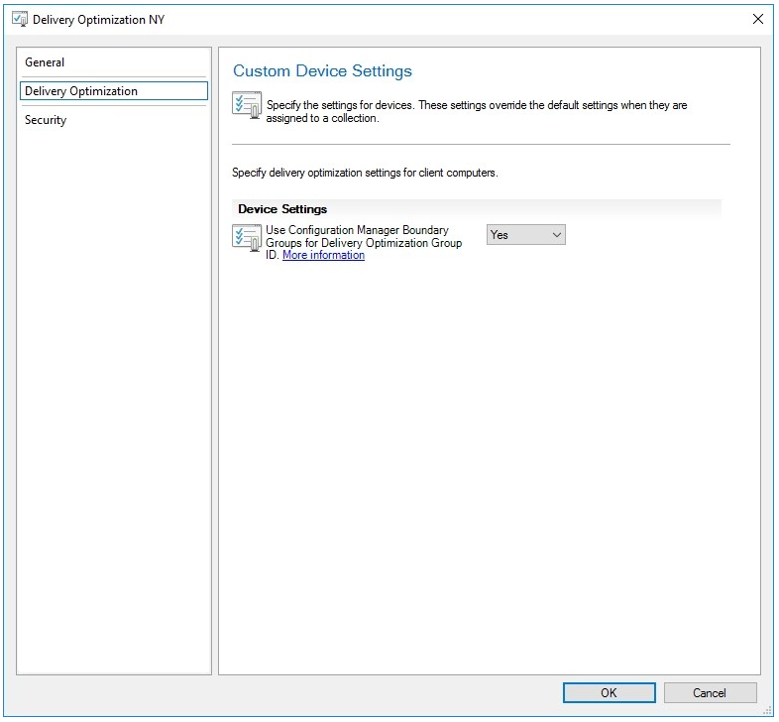The image size is (779, 722).
Task: Click the Custom Device Settings heading
Action: [322, 71]
